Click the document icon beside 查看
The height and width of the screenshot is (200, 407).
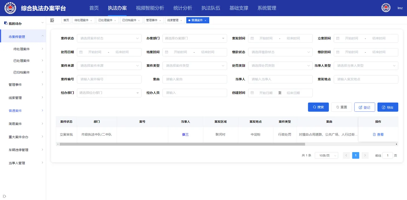tap(375, 134)
